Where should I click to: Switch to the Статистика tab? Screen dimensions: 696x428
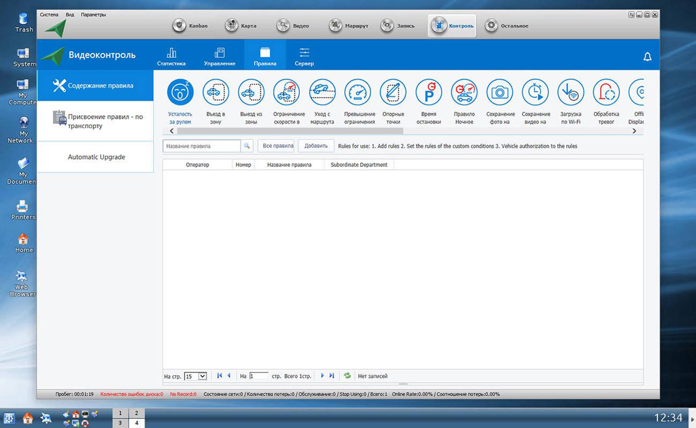(171, 56)
